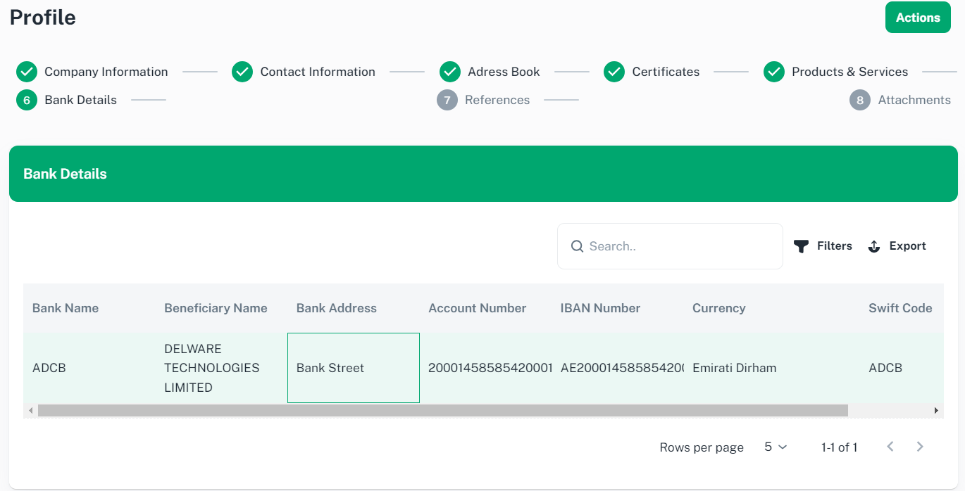This screenshot has height=491, width=965.
Task: Click the Contact Information checkmark icon
Action: 242,72
